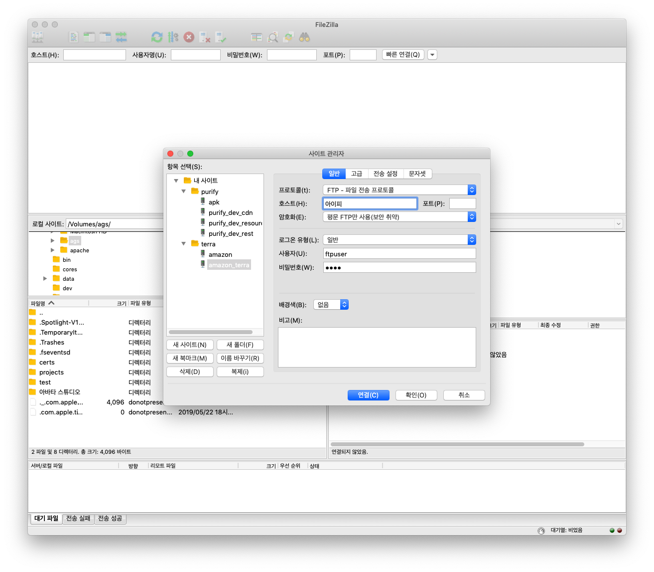Click the 이름 바꾸기(R) button
The width and height of the screenshot is (654, 572).
[x=240, y=358]
